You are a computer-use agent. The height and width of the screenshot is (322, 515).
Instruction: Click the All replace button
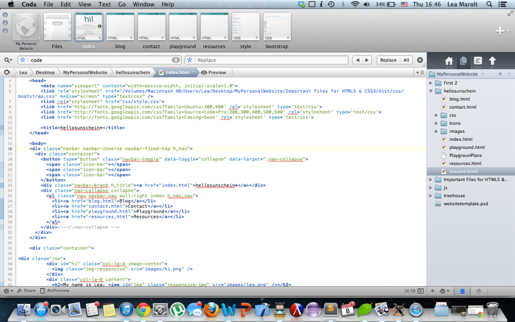(406, 60)
